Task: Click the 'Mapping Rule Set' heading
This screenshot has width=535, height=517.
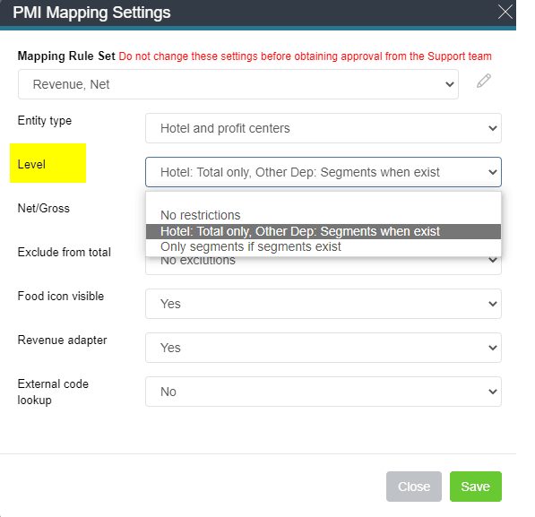Action: click(x=66, y=56)
